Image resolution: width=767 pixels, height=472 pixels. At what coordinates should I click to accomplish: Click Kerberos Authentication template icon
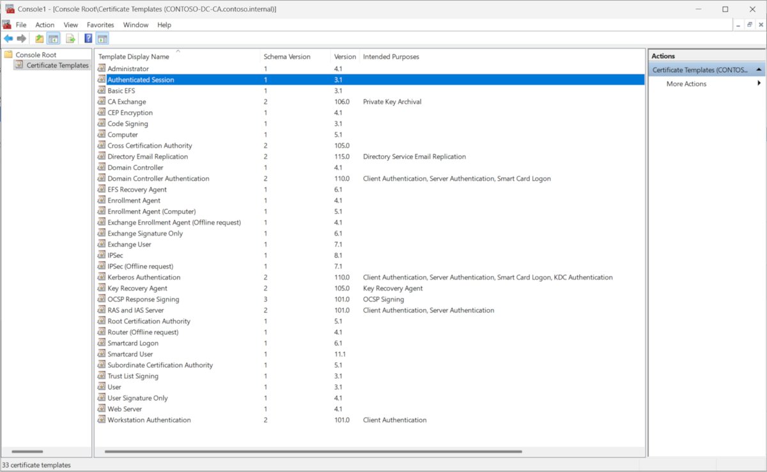[x=101, y=277]
